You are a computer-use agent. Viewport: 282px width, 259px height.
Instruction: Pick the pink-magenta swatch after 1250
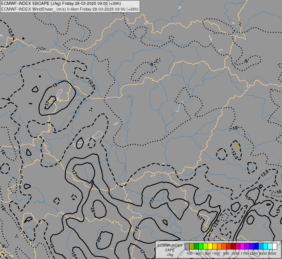(x=238, y=246)
